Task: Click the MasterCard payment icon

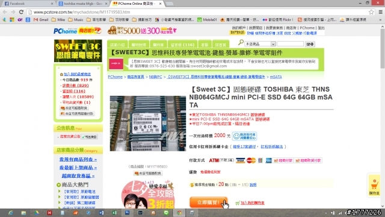Action: click(251, 161)
